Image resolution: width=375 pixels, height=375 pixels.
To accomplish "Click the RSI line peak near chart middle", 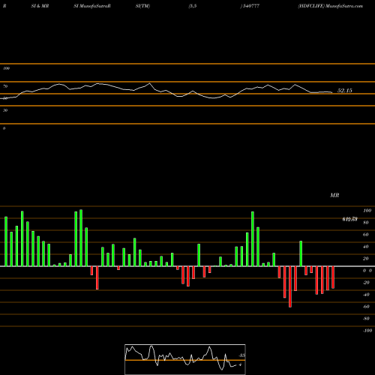I will click(150, 83).
